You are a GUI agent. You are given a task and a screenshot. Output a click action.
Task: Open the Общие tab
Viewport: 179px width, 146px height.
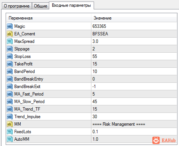(41, 6)
